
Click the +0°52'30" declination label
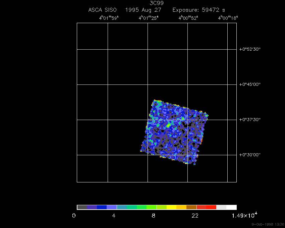point(250,49)
